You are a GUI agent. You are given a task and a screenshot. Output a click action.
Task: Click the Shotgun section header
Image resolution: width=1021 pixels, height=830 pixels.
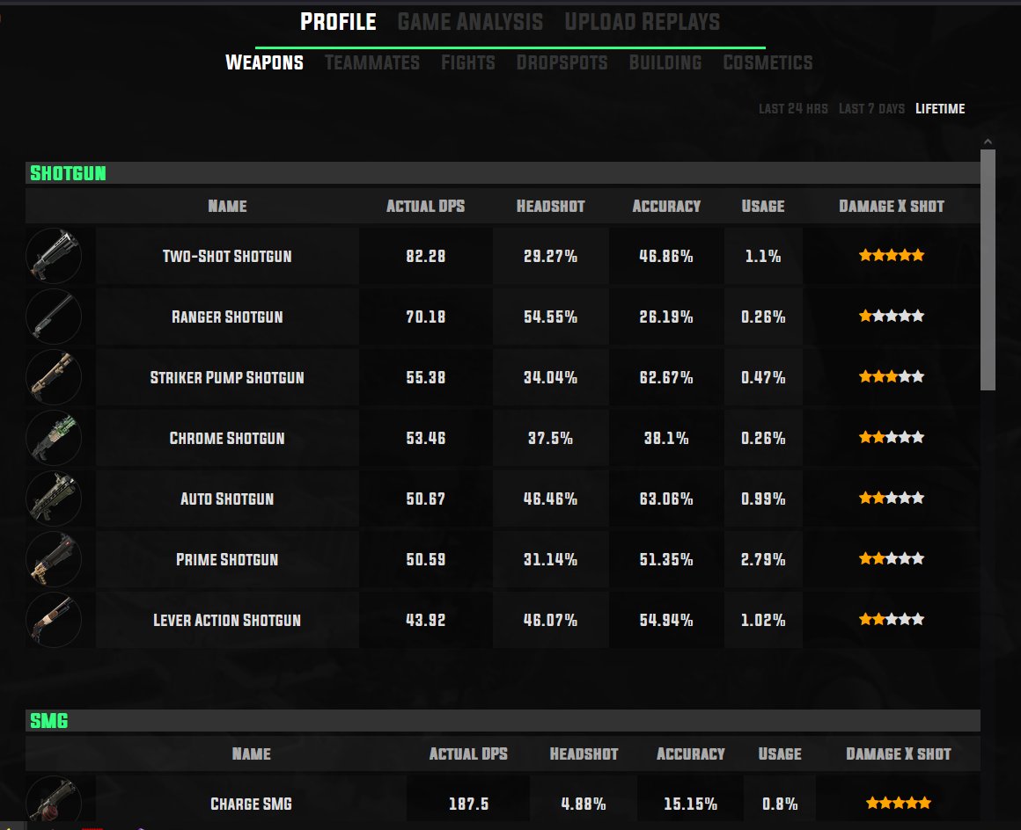503,173
